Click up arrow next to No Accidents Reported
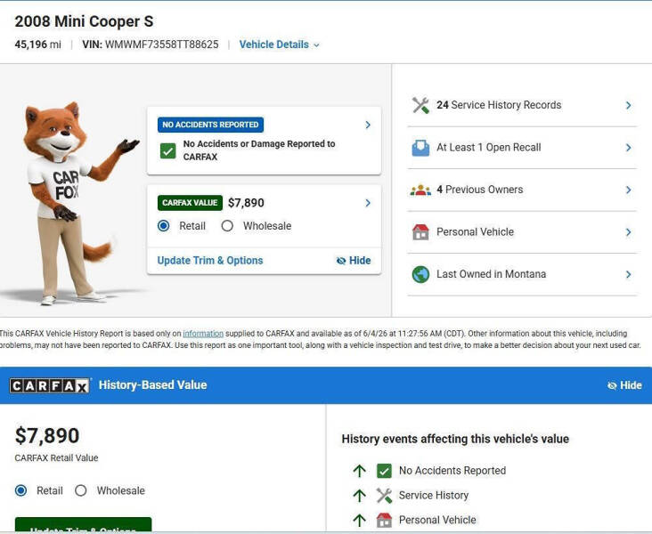Image resolution: width=652 pixels, height=534 pixels. tap(359, 471)
